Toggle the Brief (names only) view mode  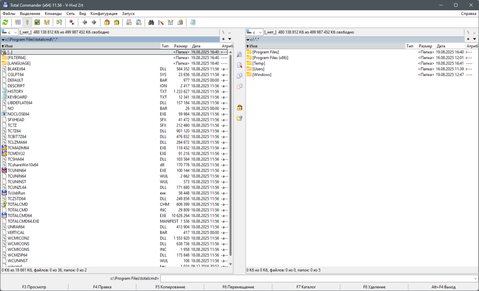(x=18, y=22)
